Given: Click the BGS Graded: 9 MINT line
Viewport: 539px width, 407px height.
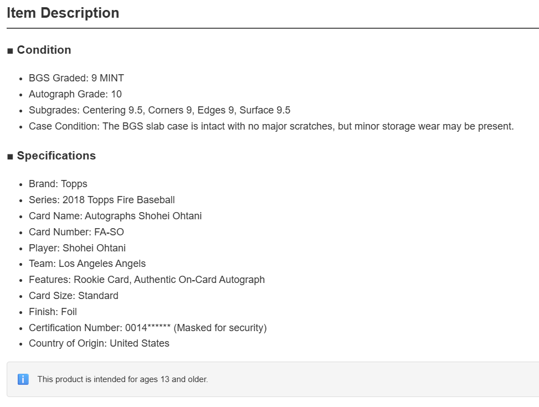Looking at the screenshot, I should tap(76, 78).
